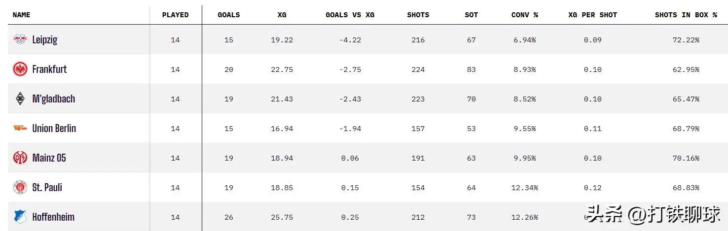Sort by XG column header

coord(282,15)
